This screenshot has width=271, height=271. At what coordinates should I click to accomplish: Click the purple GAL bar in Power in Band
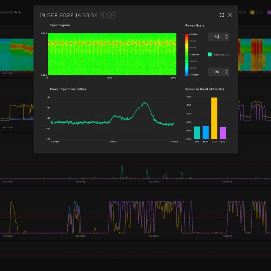point(223,133)
